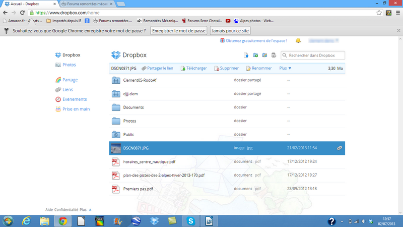Show hidden system tray icons arrow

pyautogui.click(x=342, y=221)
